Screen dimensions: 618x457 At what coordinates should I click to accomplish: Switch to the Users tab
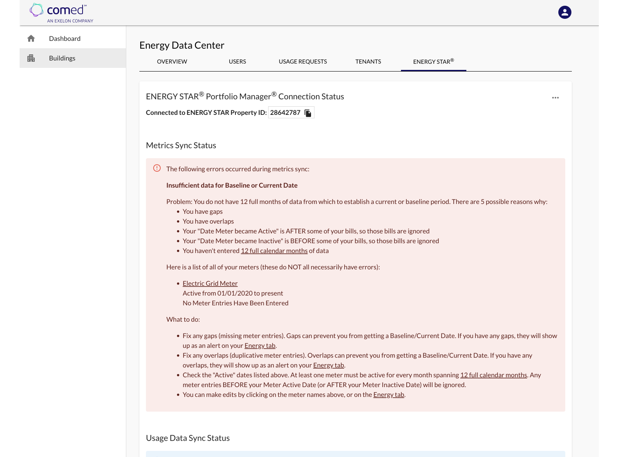pyautogui.click(x=237, y=62)
